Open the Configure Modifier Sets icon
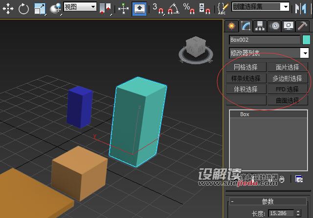Image resolution: width=313 pixels, height=218 pixels. (x=299, y=179)
